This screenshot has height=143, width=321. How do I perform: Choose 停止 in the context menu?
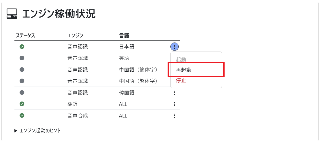[x=181, y=80]
